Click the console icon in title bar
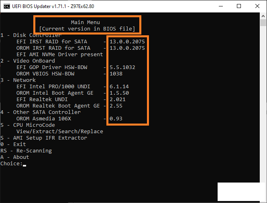The width and height of the screenshot is (267, 203). (7, 6)
